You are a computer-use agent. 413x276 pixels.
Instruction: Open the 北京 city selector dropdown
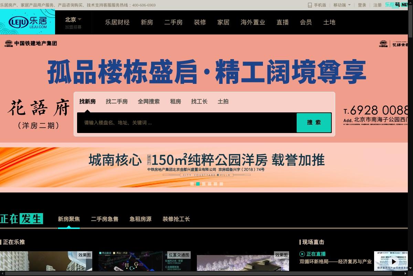(x=73, y=20)
